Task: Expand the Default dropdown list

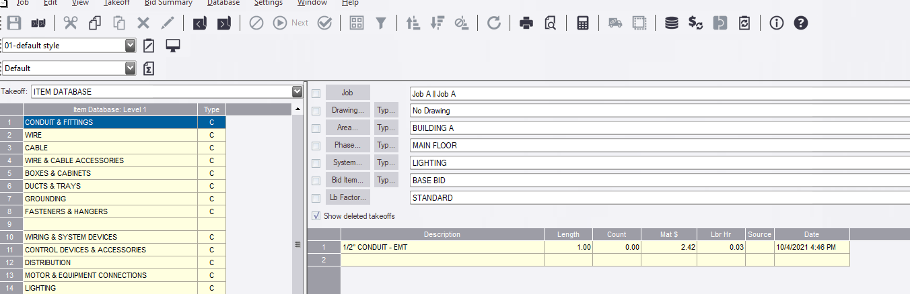Action: pos(131,68)
